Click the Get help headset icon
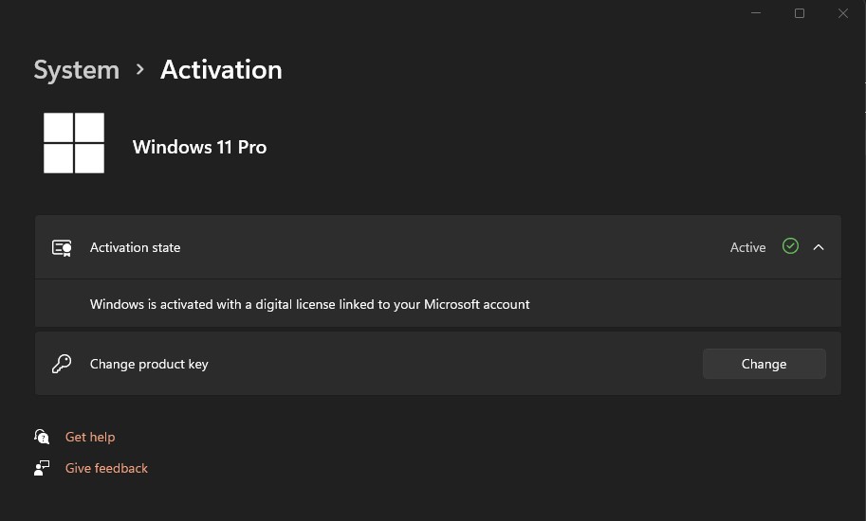Screen dimensions: 866x521 click(42, 437)
